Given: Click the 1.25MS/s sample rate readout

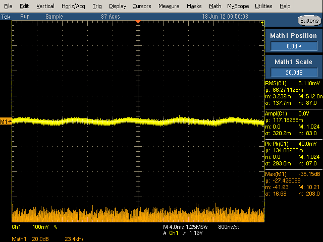Looking at the screenshot, I should 197,227.
